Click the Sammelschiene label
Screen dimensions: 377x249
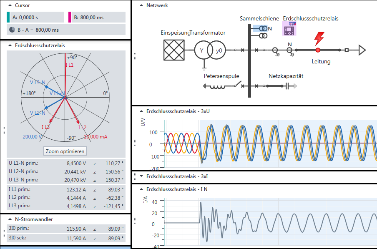coord(259,18)
